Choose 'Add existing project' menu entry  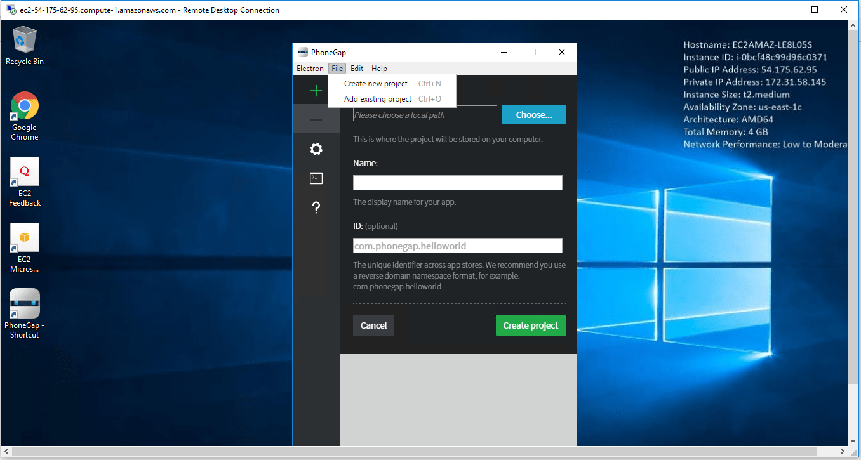[x=378, y=99]
